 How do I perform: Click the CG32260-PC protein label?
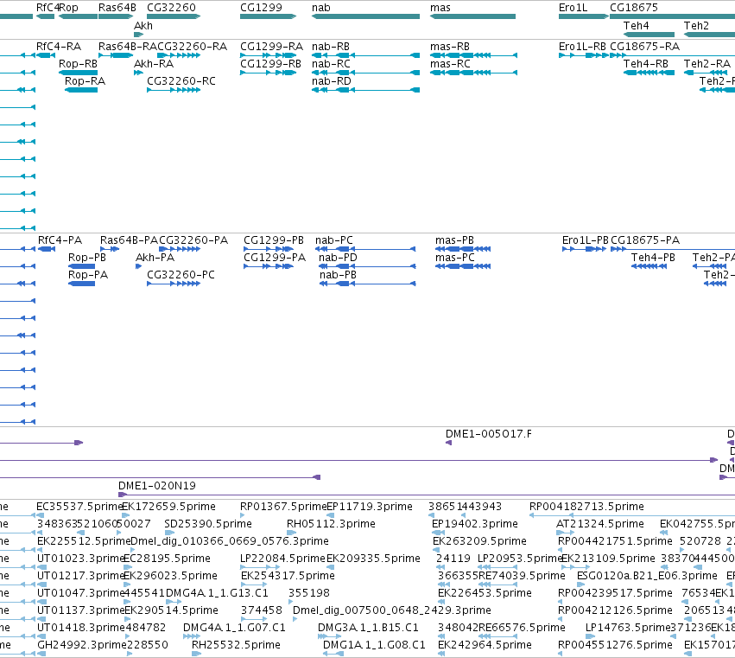click(181, 275)
